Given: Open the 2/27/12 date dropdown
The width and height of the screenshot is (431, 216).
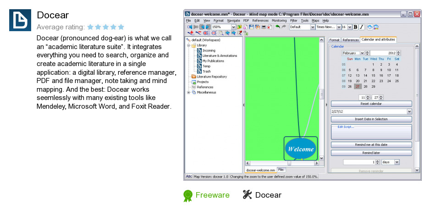Looking at the screenshot, I should click(x=409, y=111).
